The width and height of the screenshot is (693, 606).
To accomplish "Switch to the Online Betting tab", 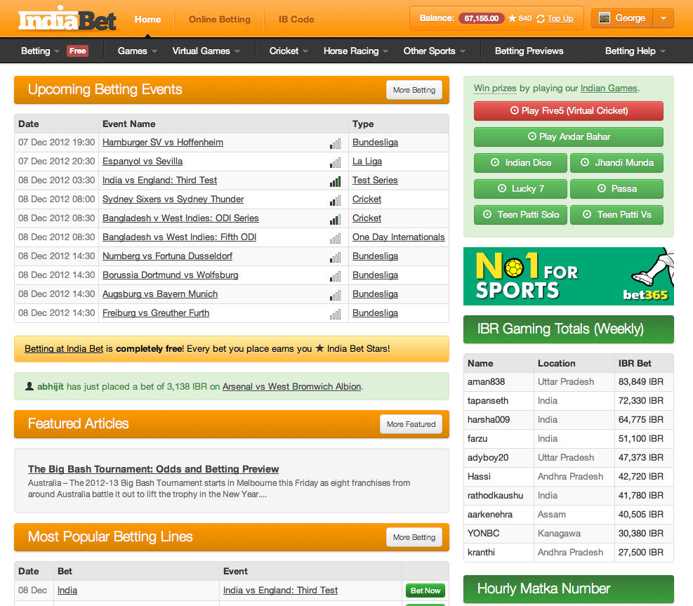I will [220, 19].
